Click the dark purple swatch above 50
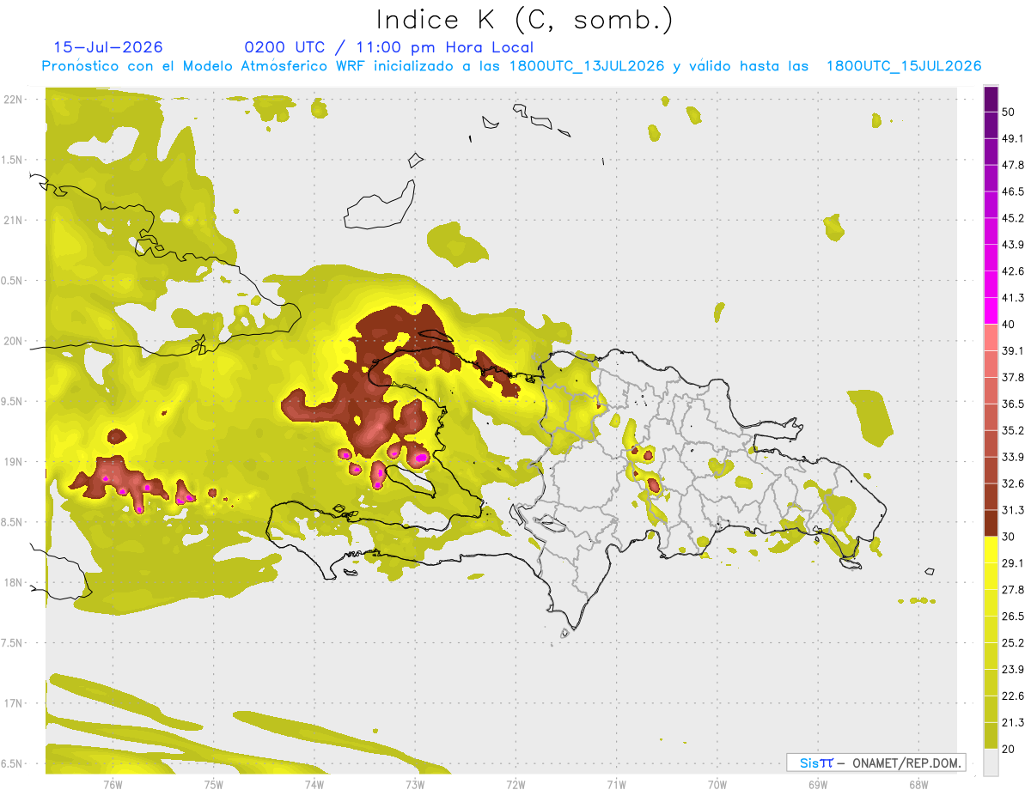1031x796 pixels. click(991, 100)
